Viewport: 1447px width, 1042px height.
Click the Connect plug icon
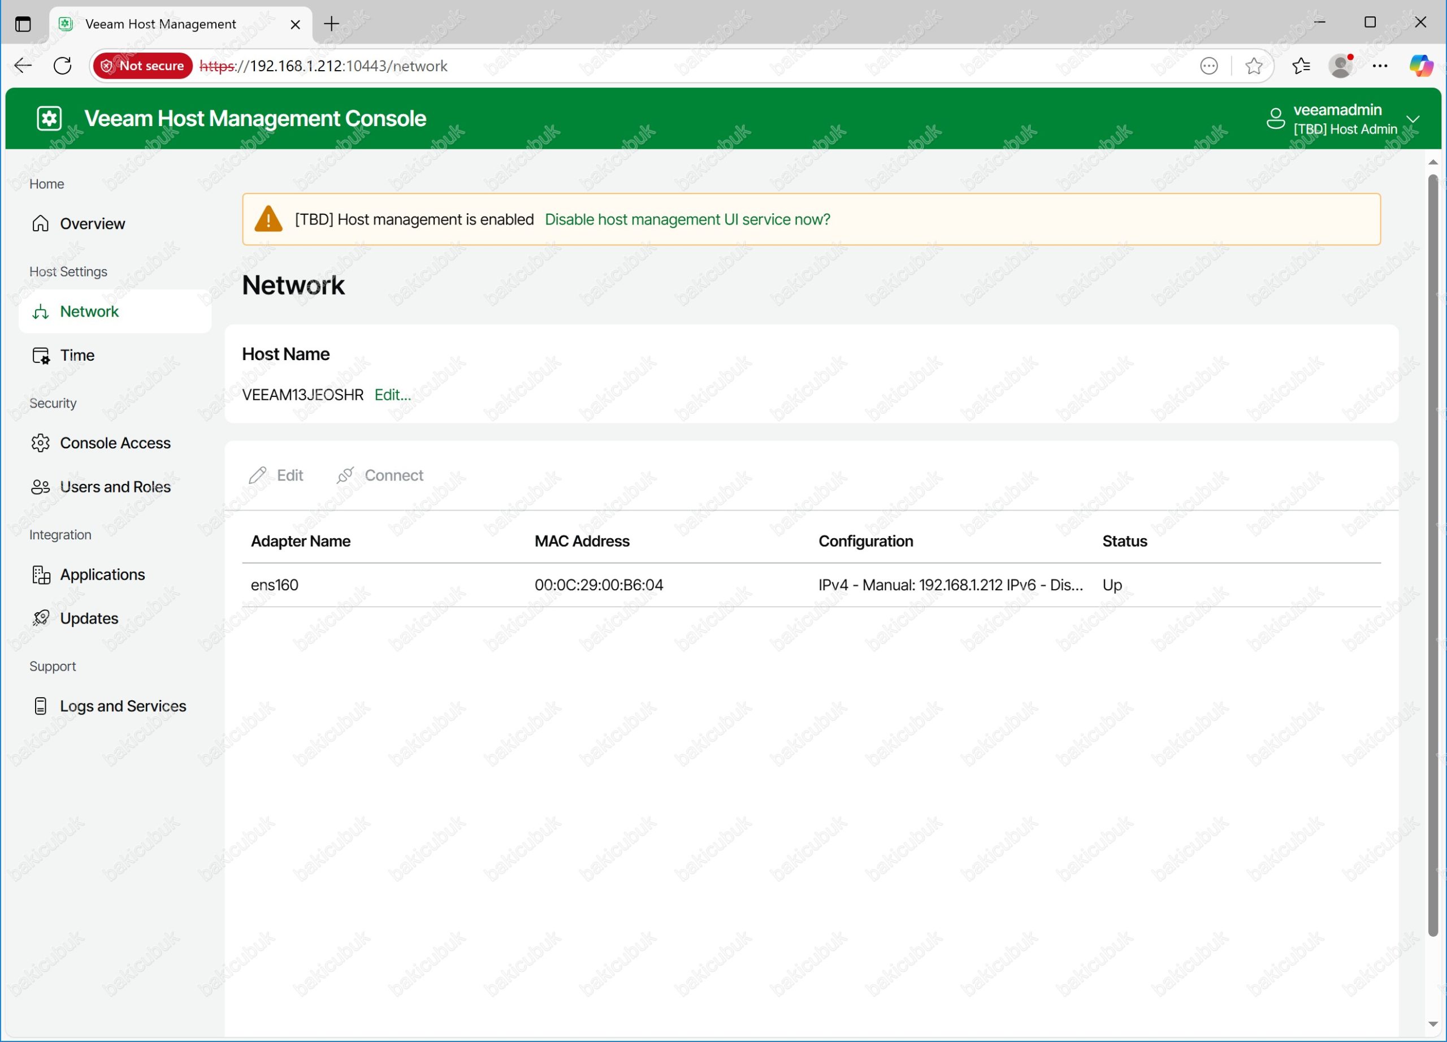(x=345, y=475)
